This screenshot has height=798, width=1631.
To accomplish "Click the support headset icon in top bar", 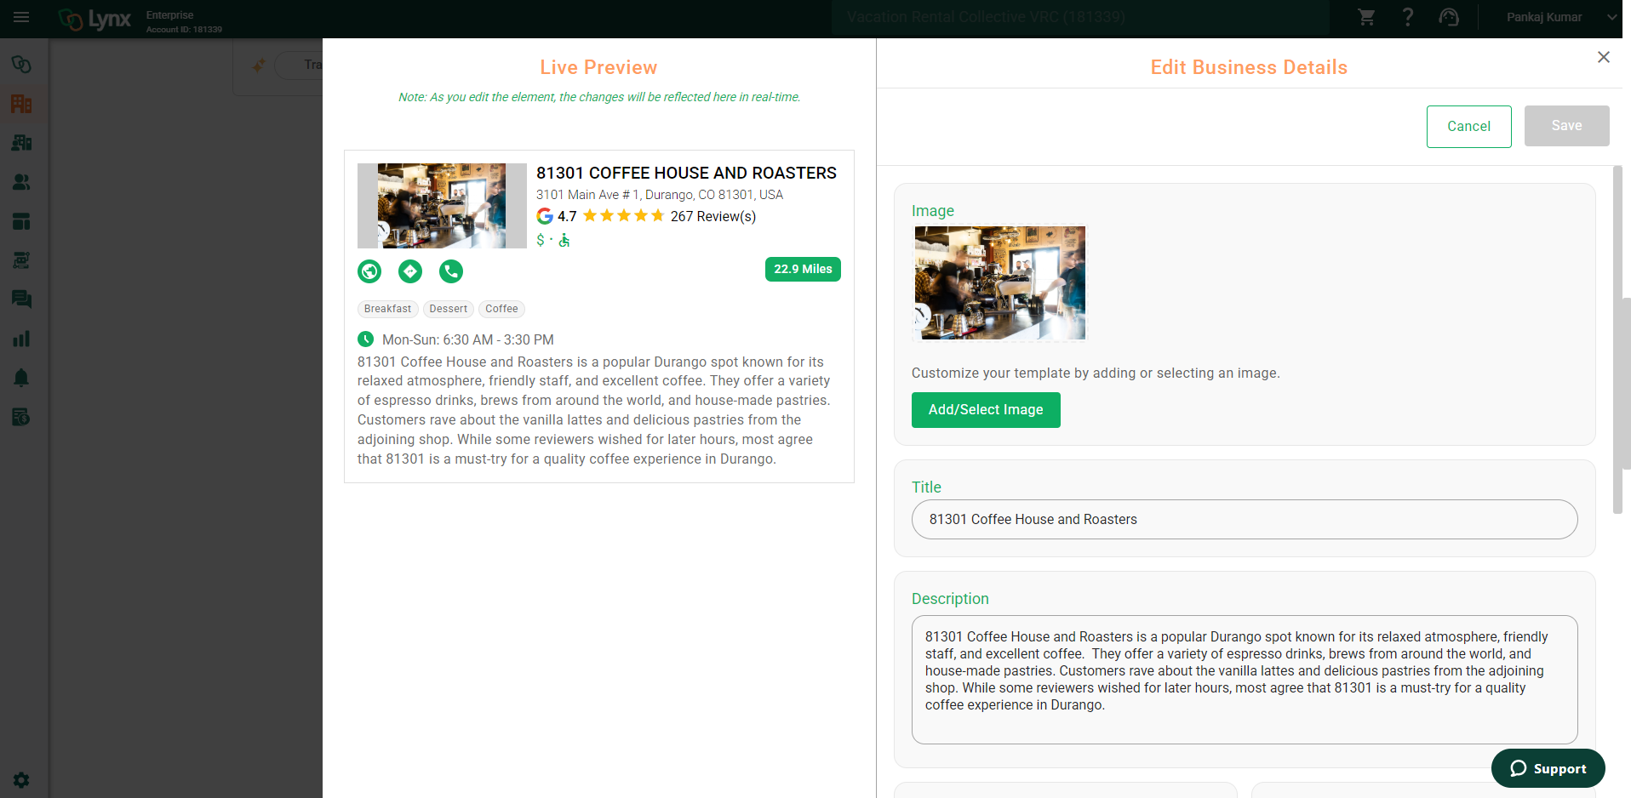I will pyautogui.click(x=1448, y=17).
